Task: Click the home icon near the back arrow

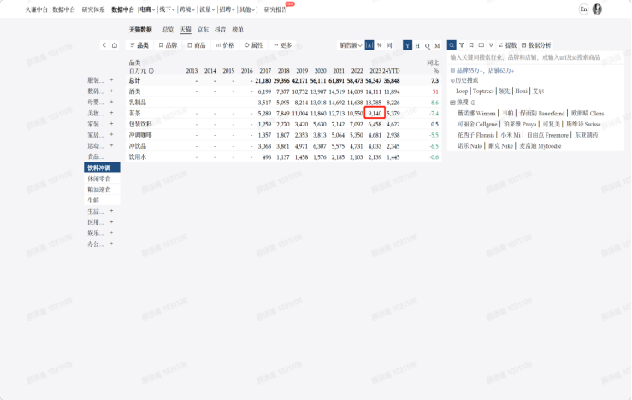Action: [115, 44]
